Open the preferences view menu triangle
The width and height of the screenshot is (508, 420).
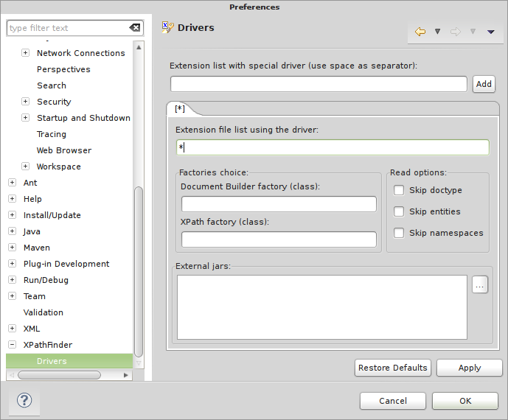click(x=491, y=32)
